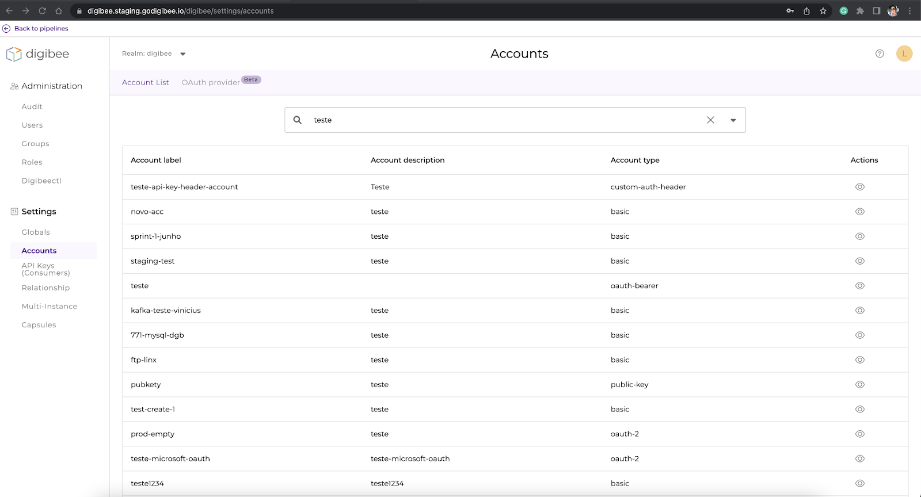Image resolution: width=921 pixels, height=497 pixels.
Task: Open the search filter dropdown arrow
Action: 733,120
